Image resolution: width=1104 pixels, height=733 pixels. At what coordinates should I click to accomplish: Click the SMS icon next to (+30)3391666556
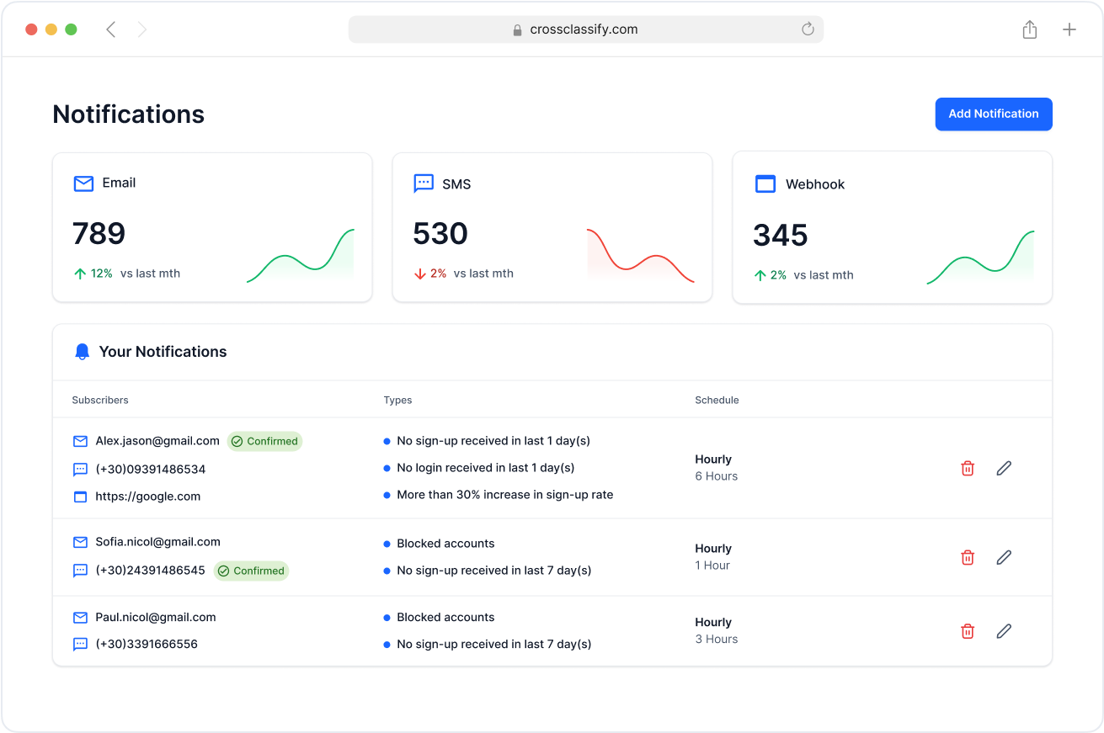(80, 645)
